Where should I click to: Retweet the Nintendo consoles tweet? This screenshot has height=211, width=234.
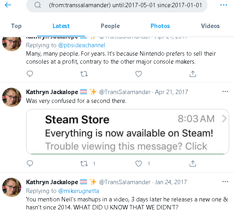84,74
